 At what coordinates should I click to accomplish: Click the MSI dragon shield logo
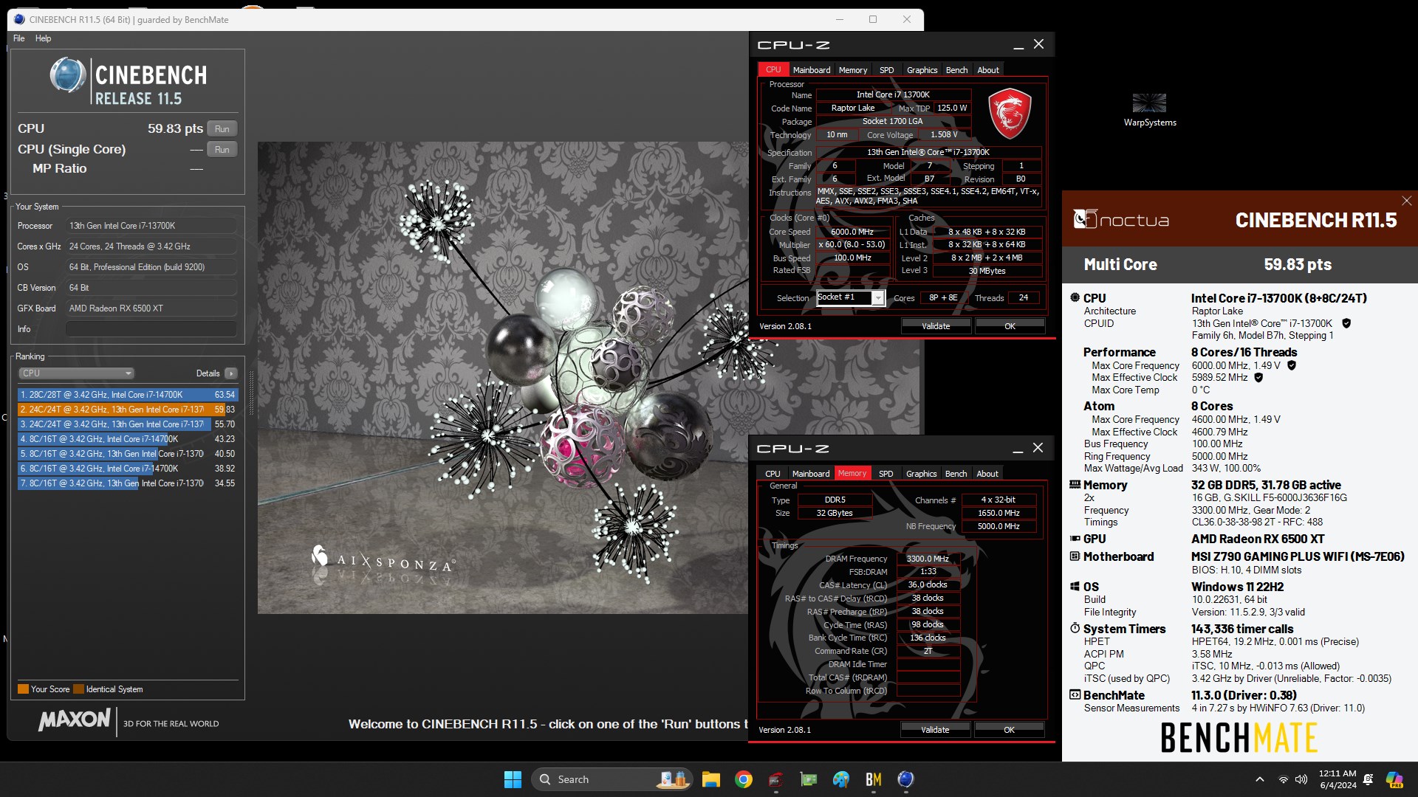coord(1009,113)
